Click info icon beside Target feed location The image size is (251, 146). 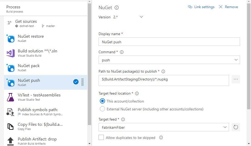coord(137,94)
